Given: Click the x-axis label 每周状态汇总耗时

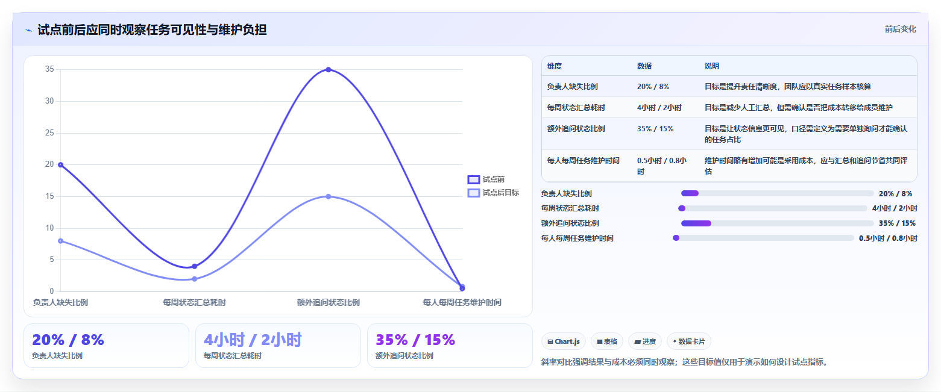Looking at the screenshot, I should [x=194, y=302].
